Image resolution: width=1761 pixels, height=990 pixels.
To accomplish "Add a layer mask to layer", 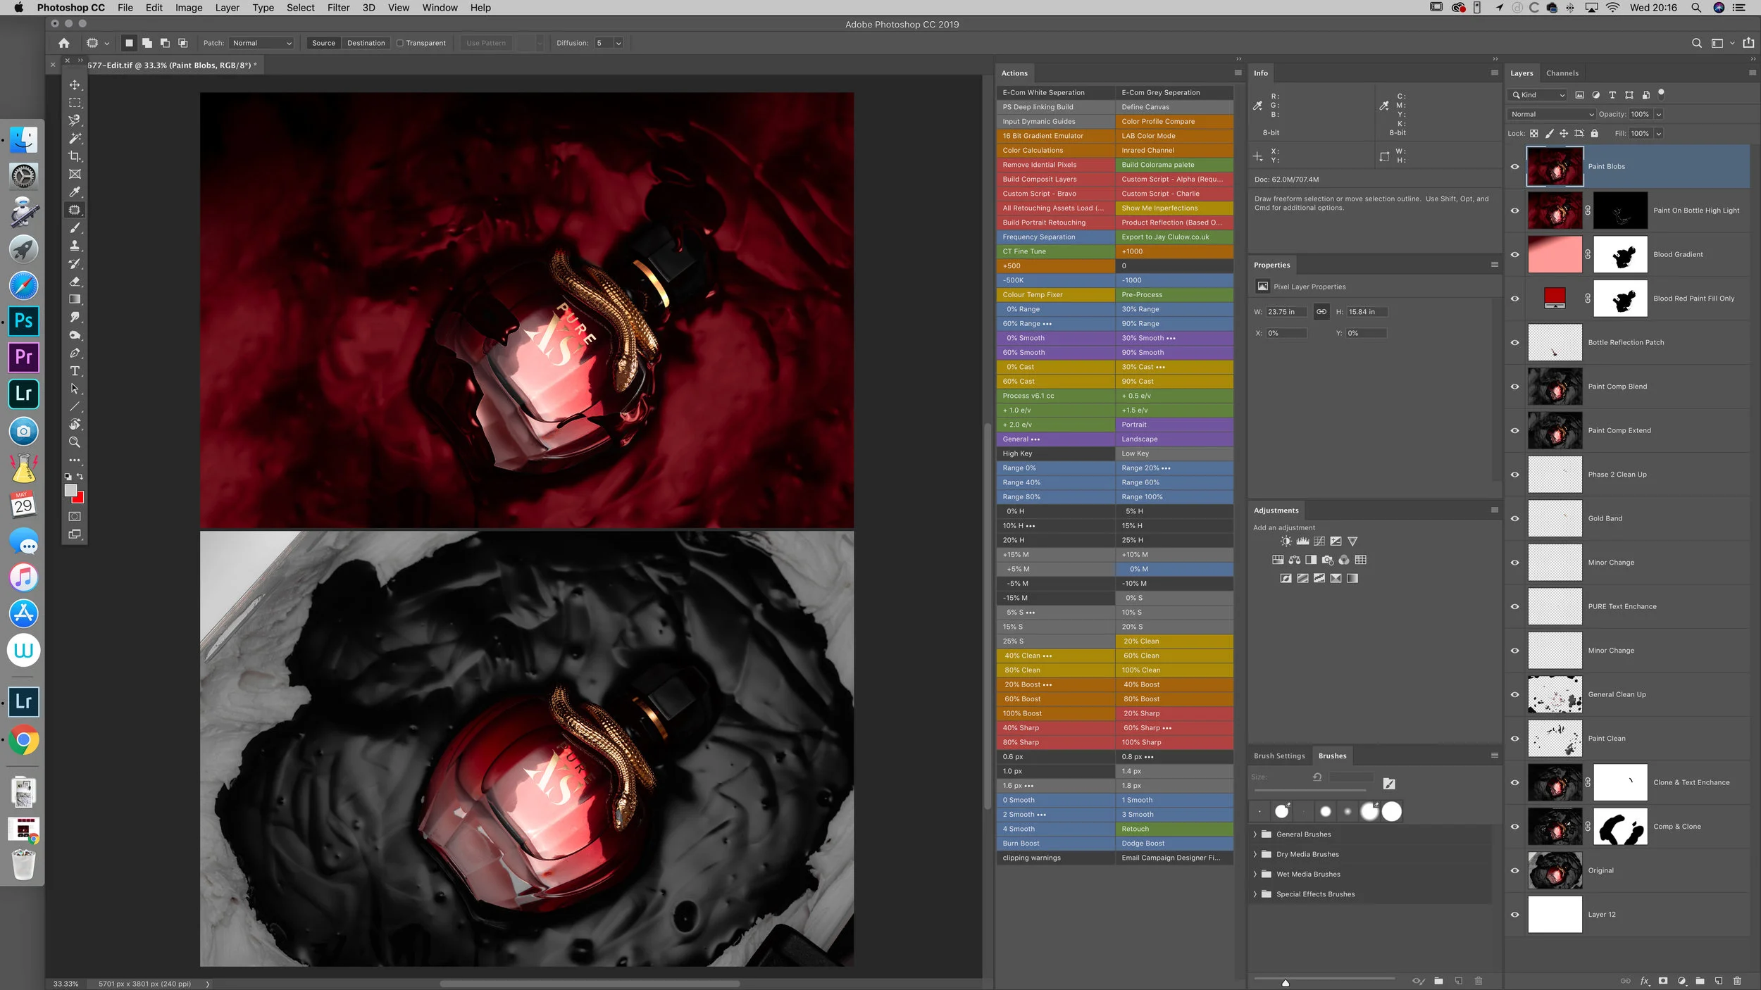I will click(x=1663, y=981).
